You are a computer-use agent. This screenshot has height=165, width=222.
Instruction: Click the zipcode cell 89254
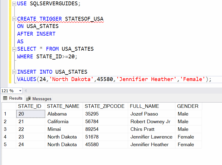[105, 129]
